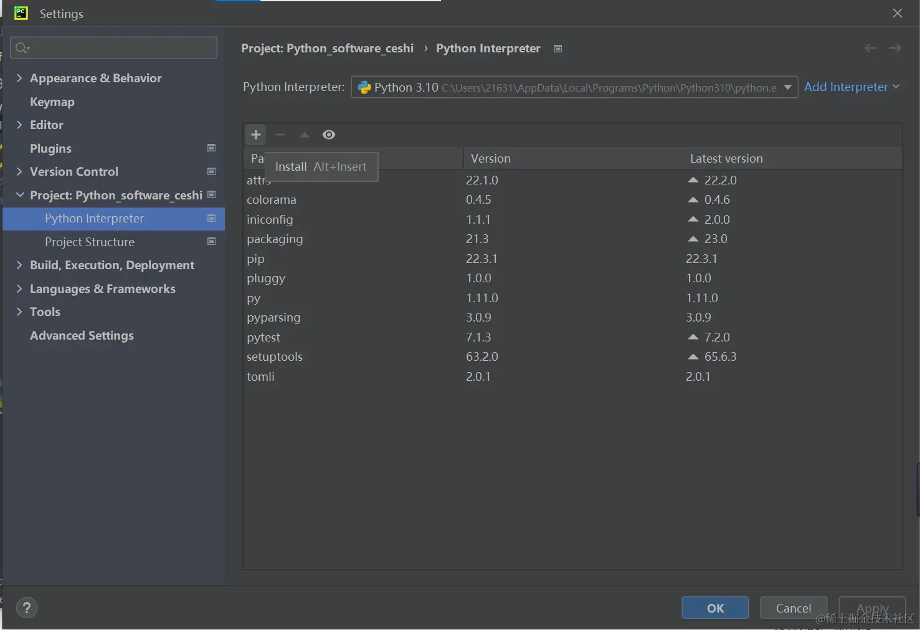Click the plus Install package button
This screenshot has height=630, width=920.
tap(255, 135)
